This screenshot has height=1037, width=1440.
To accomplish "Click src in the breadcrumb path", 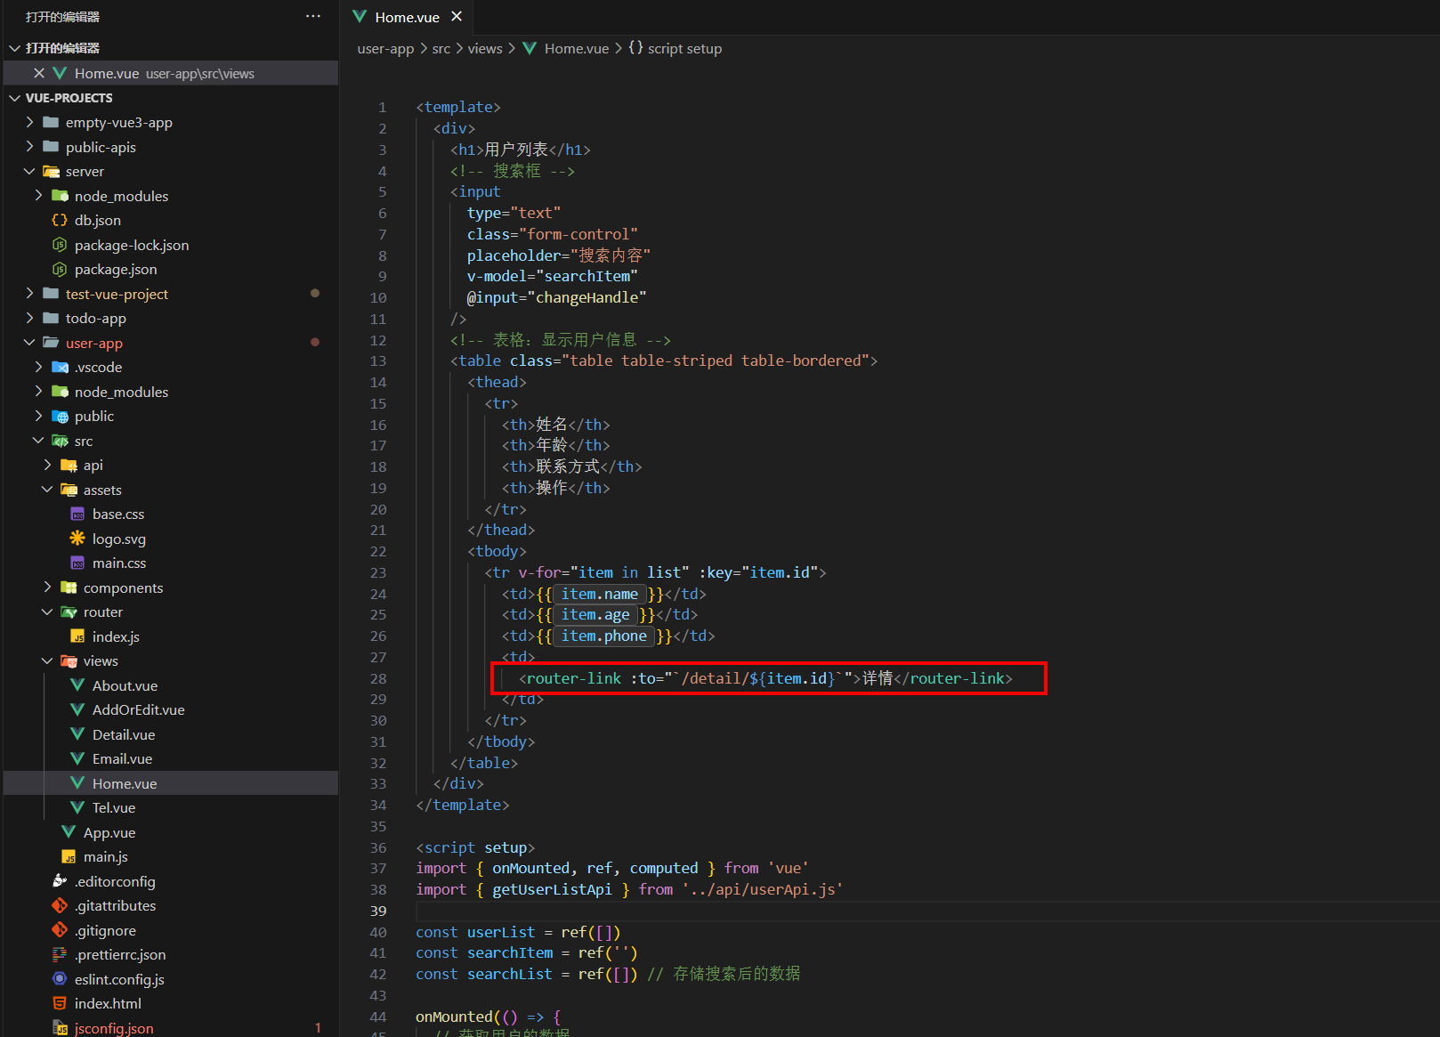I will point(441,48).
